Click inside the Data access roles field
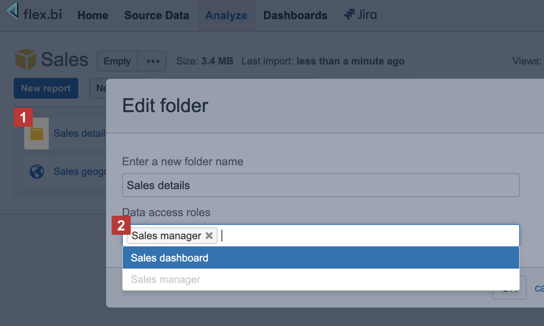544x326 pixels. pyautogui.click(x=362, y=236)
